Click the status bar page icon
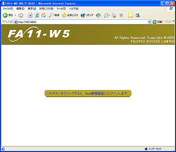The width and height of the screenshot is (176, 152). 3,149
